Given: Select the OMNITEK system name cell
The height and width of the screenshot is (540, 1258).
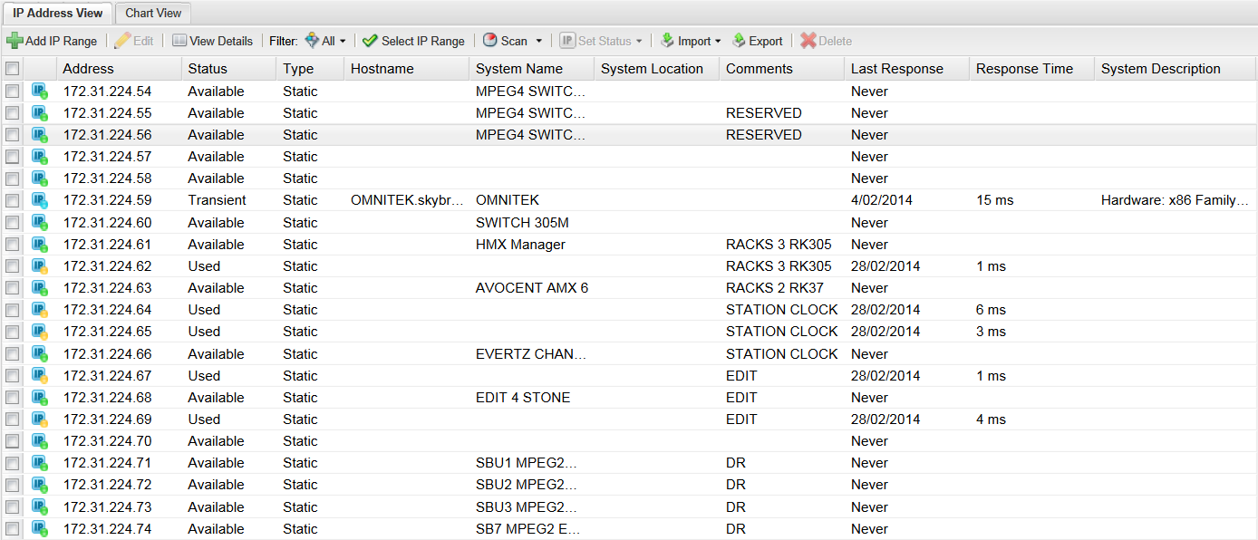Looking at the screenshot, I should tap(508, 200).
